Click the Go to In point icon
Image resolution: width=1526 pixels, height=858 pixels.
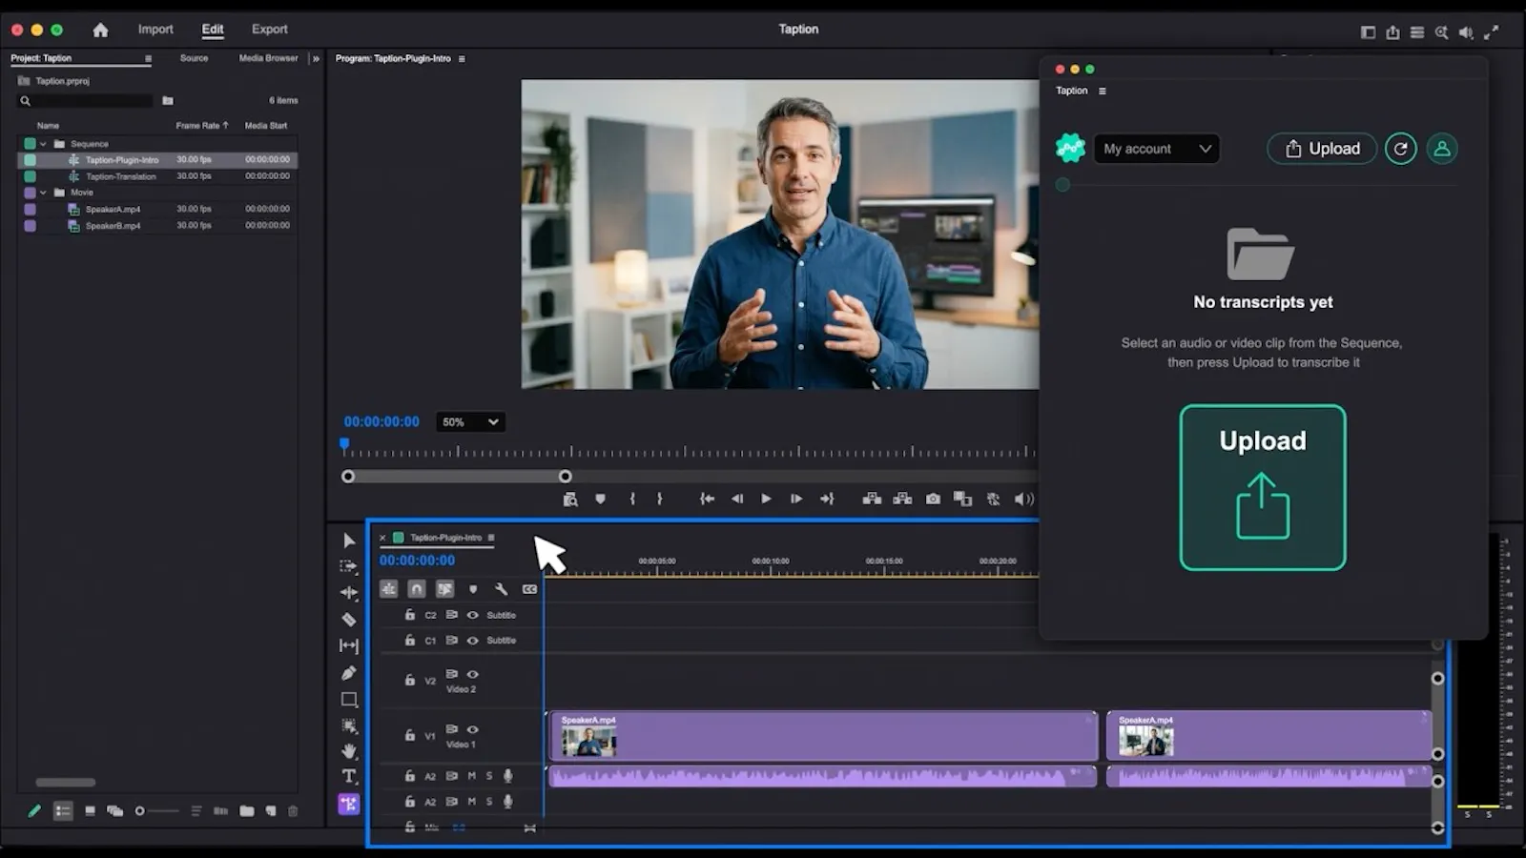coord(707,499)
